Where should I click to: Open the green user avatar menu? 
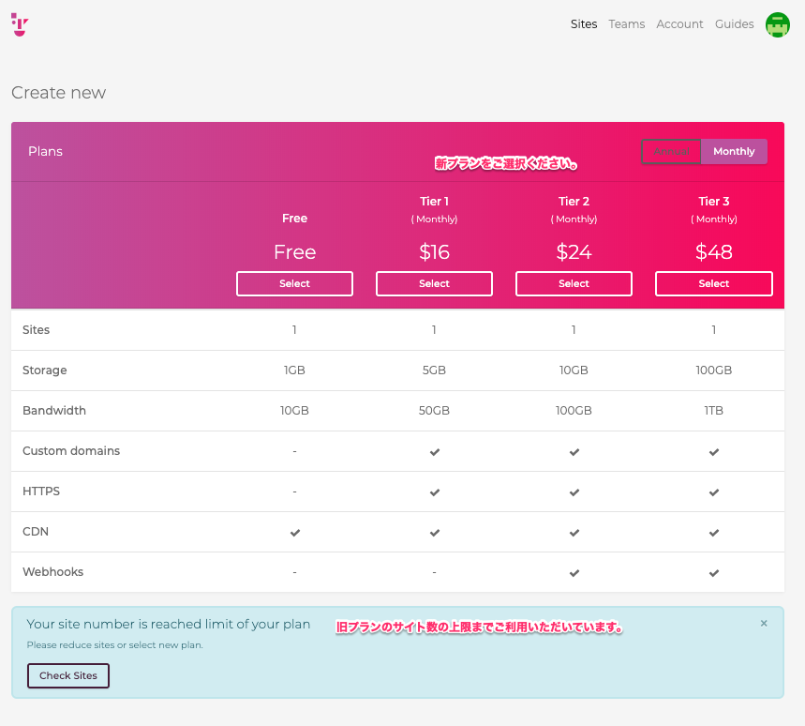777,24
